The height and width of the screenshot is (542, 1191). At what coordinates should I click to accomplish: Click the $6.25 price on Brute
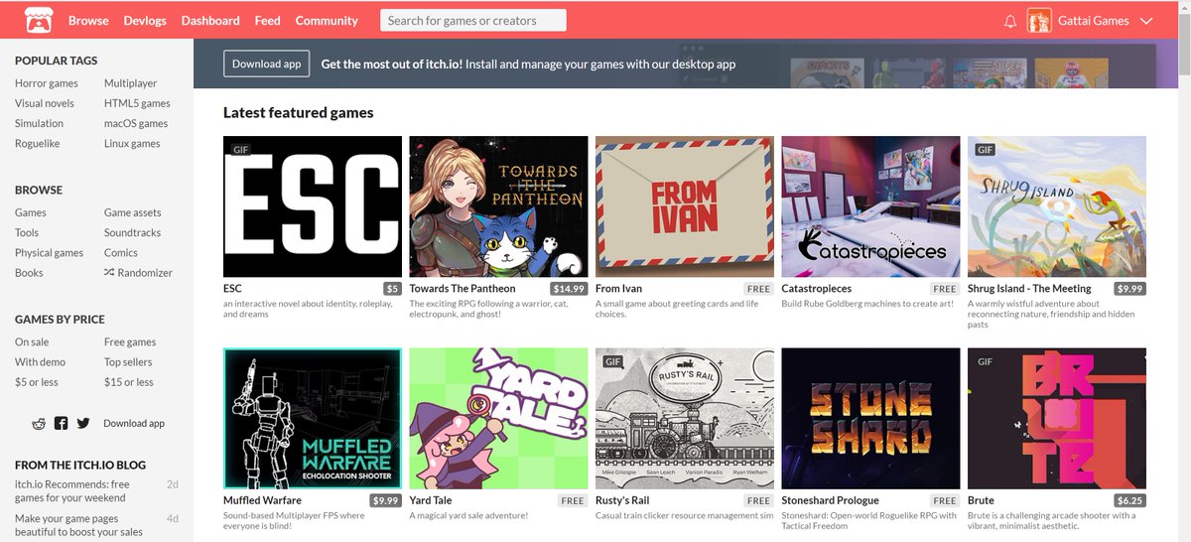(x=1129, y=500)
